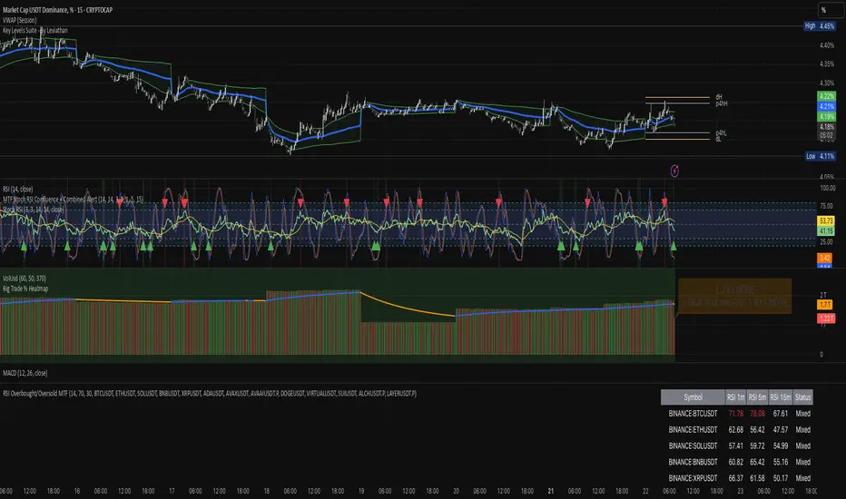Select the VWAP (Session) indicator legend
This screenshot has height=499, width=846.
click(25, 20)
